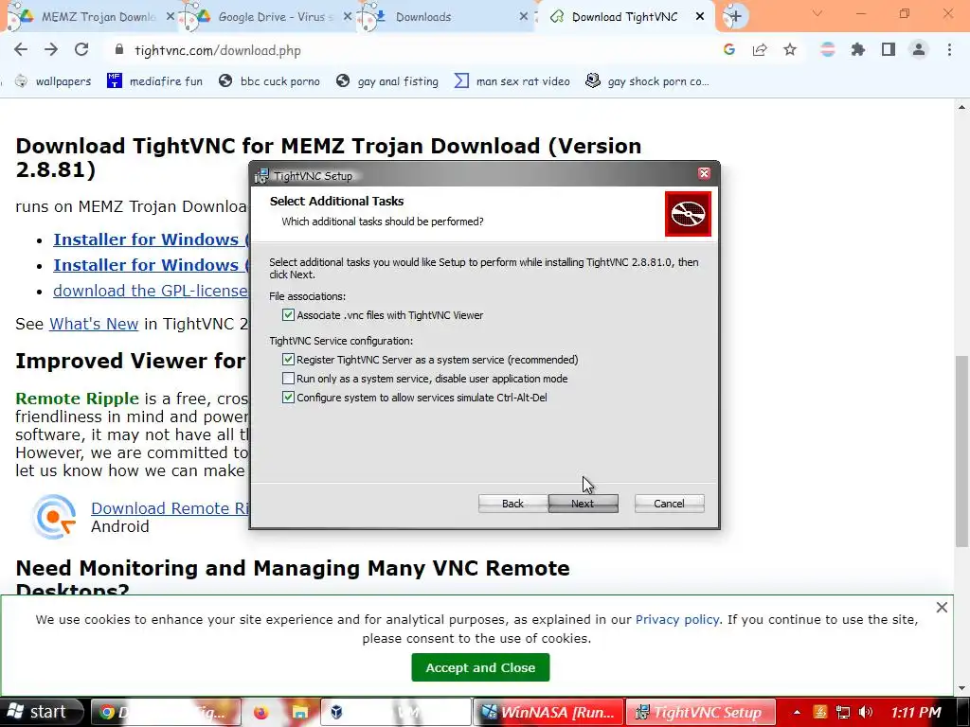The image size is (970, 727).
Task: Click the padlock site info icon
Action: pos(119,49)
